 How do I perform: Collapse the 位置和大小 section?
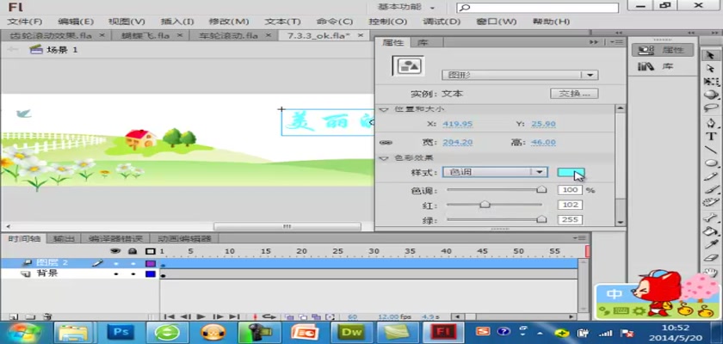click(384, 109)
